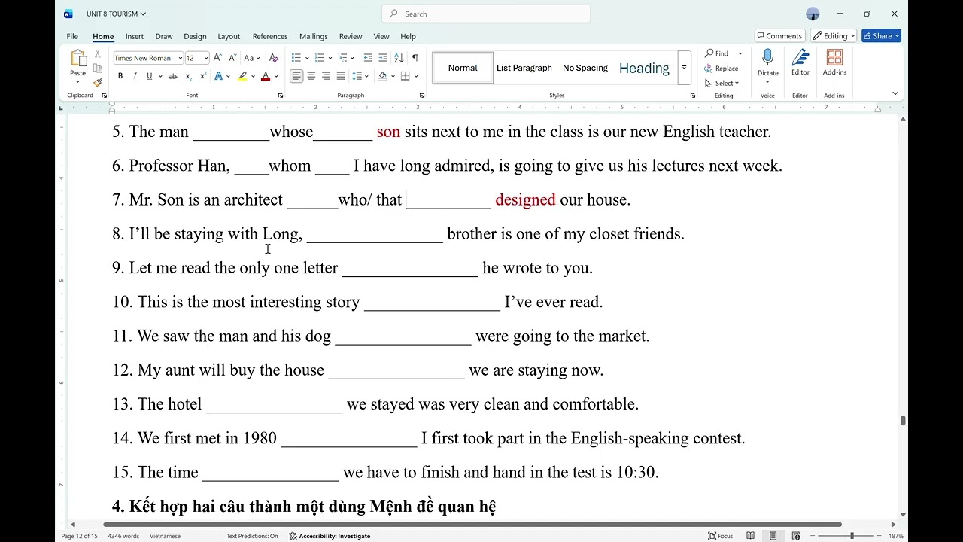Switch to the References tab
963x542 pixels.
[x=270, y=36]
